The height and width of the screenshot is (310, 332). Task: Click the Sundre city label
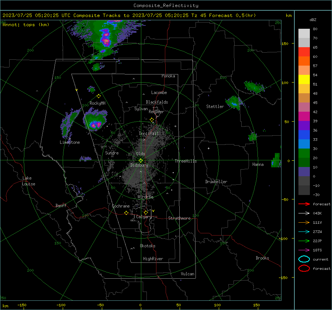pos(112,153)
